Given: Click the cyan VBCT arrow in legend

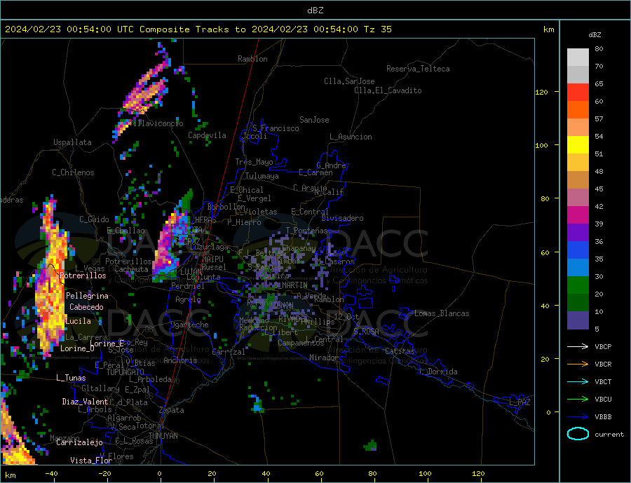Looking at the screenshot, I should (x=578, y=381).
